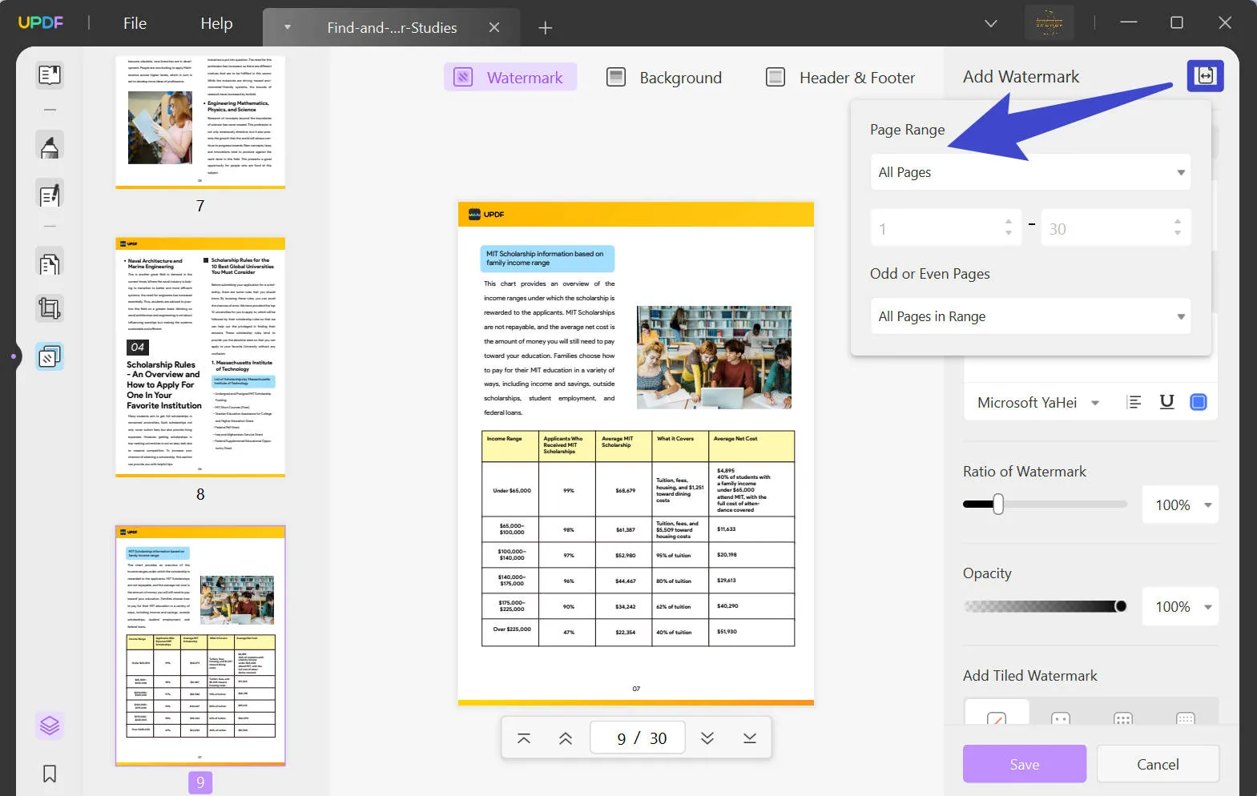Screen dimensions: 1257x796
Task: Open the watermark text color swatch
Action: tap(1199, 402)
